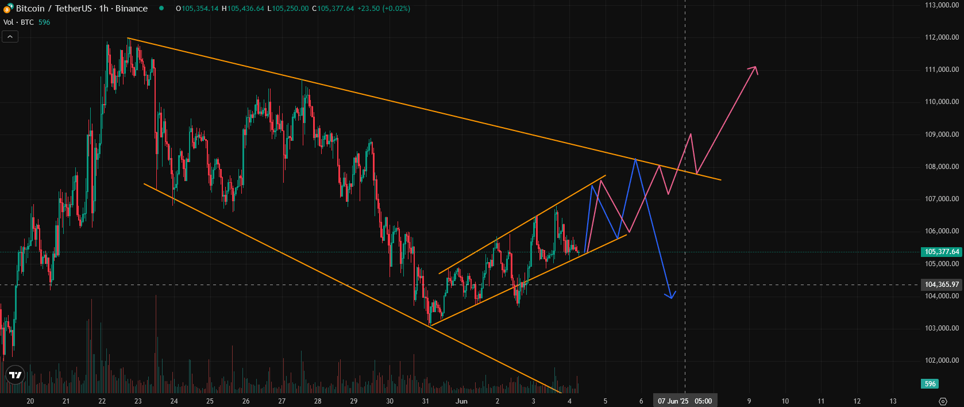Click the +23.50 (+0.02%) change value
Viewport: 964px width, 407px height.
[383, 9]
